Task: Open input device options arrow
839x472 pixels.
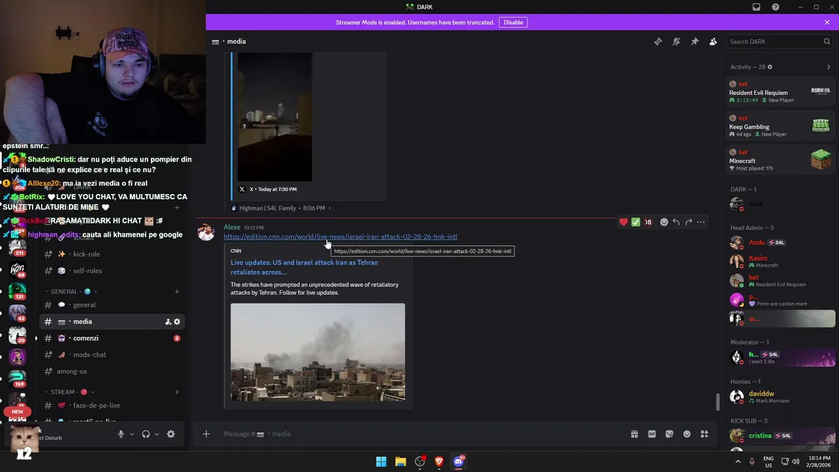Action: point(132,434)
